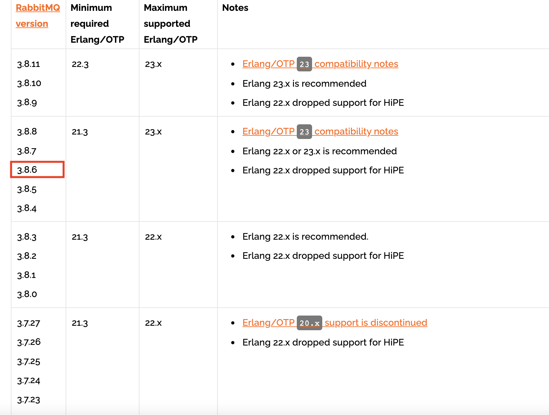
Task: Open Erlang/OTP 23 compatibility notes in 3.8.8 row
Action: tap(320, 132)
